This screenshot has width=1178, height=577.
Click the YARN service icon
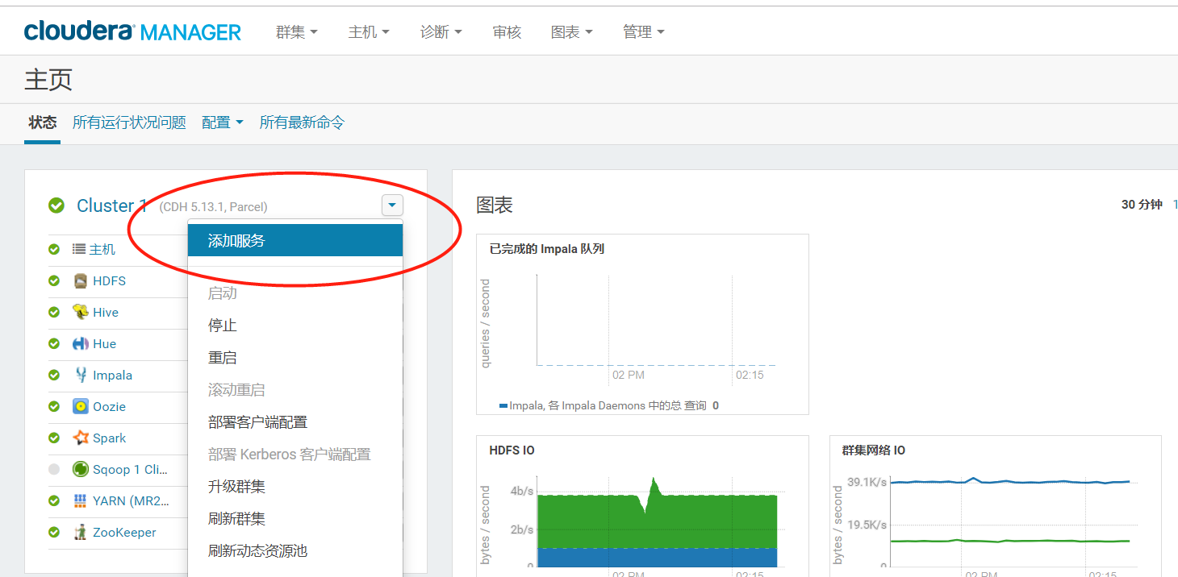pyautogui.click(x=80, y=501)
